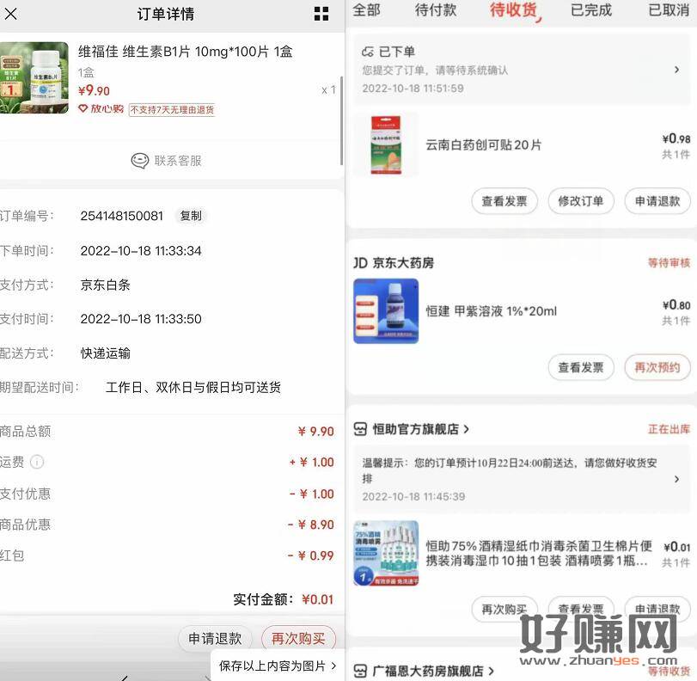This screenshot has width=697, height=681.
Task: Apply refund for the 云南白药创可贴 order
Action: 657,201
